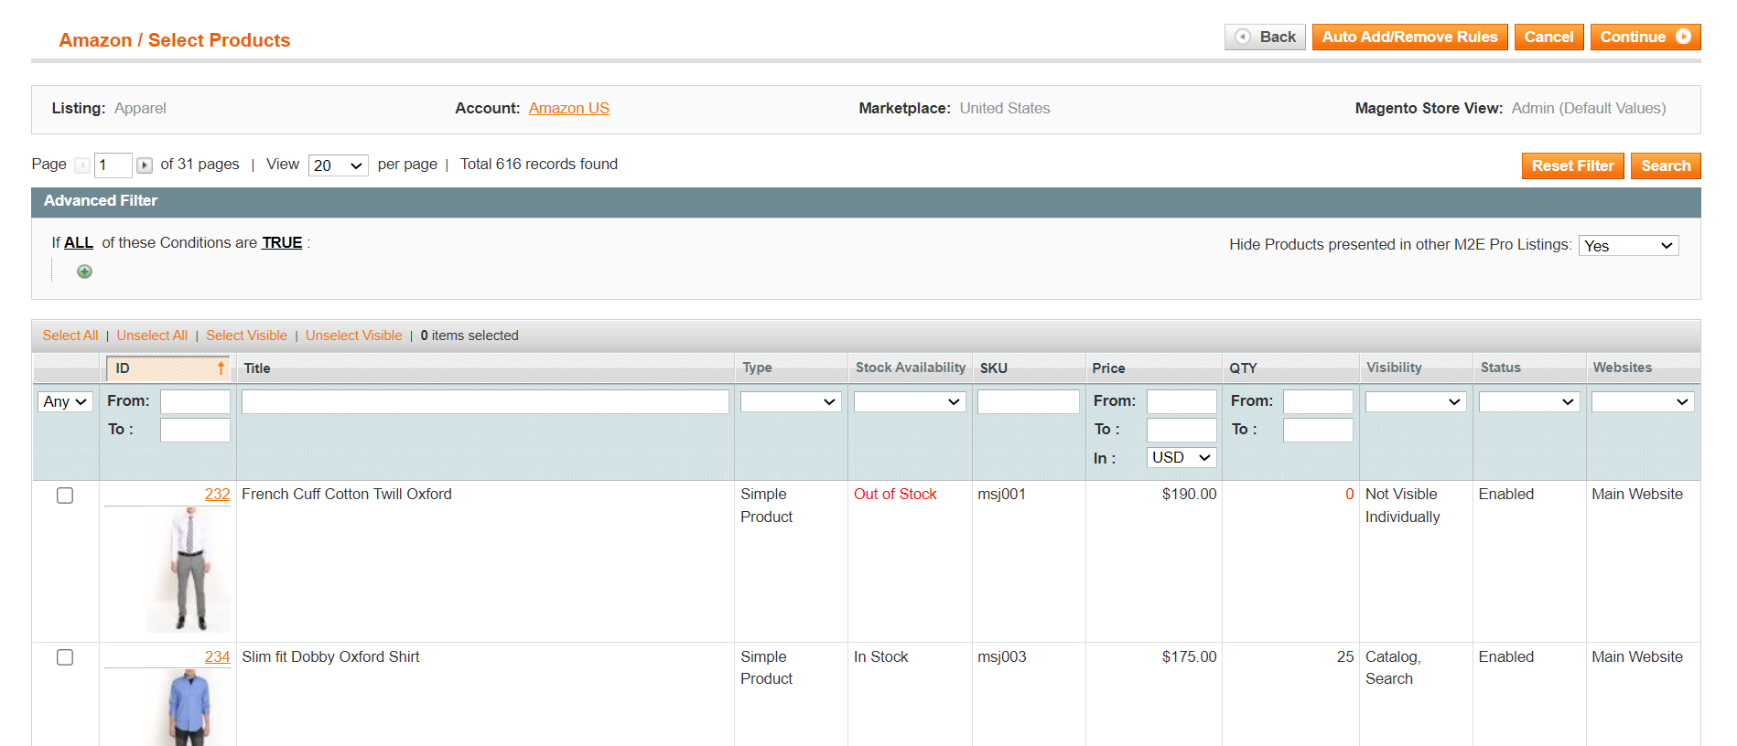Viewport: 1737px width, 746px height.
Task: Click the Continue button
Action: 1645,37
